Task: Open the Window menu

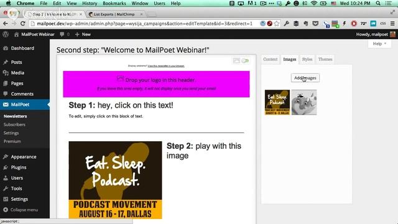Action: tap(140, 3)
